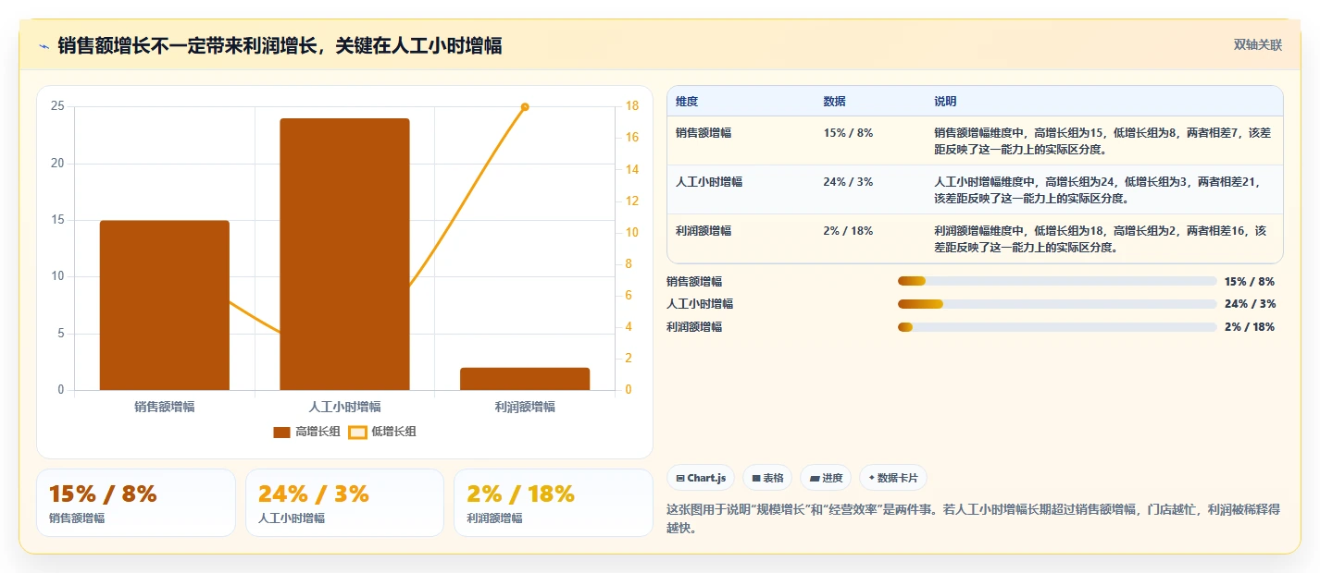Image resolution: width=1320 pixels, height=573 pixels.
Task: Select the Chart.js tag
Action: click(702, 478)
